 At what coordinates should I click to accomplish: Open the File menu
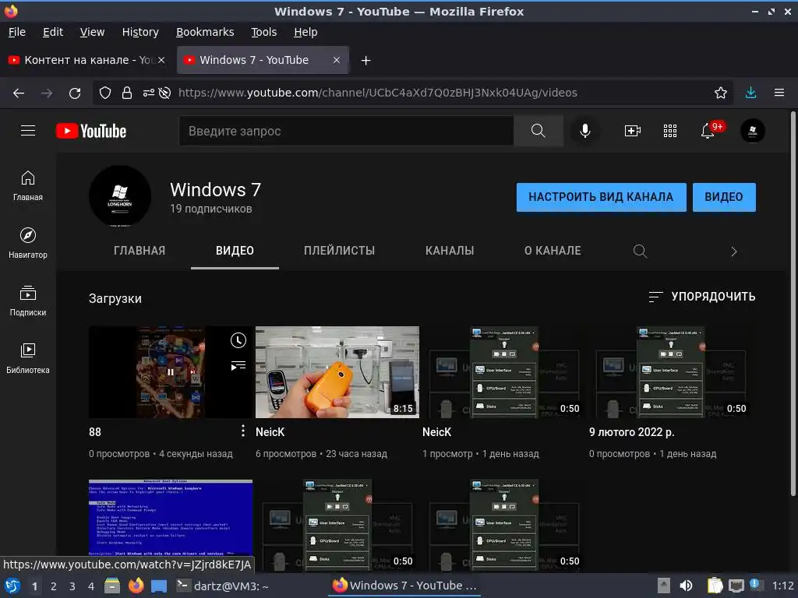(17, 32)
